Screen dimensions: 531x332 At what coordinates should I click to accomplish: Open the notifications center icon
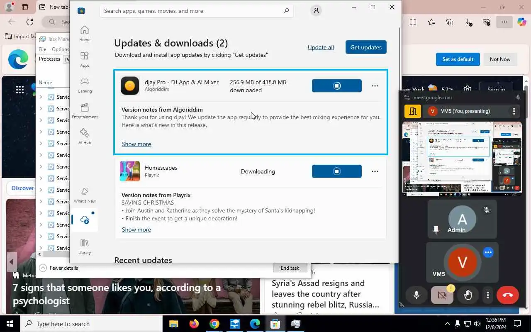[x=517, y=324]
